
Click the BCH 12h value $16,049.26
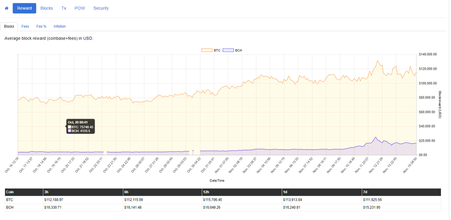pyautogui.click(x=212, y=207)
